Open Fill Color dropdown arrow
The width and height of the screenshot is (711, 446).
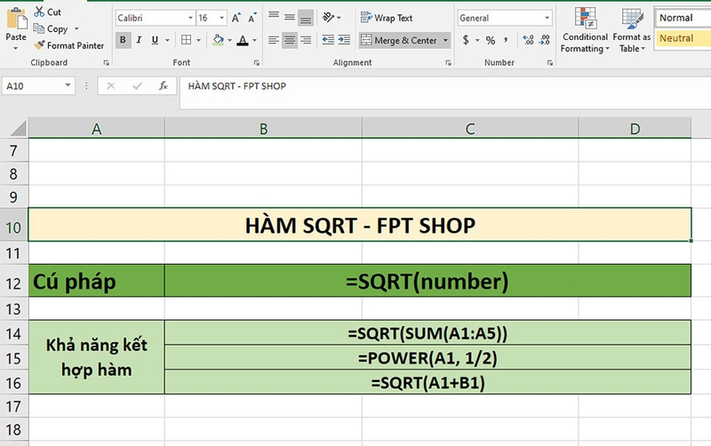pos(230,40)
